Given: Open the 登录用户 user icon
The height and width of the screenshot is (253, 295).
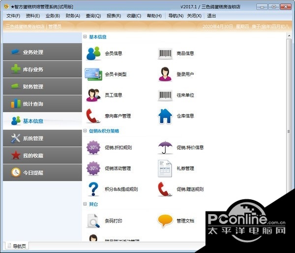Looking at the screenshot, I should [x=165, y=74].
